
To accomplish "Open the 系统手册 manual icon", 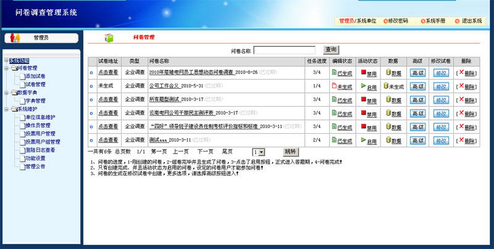I will pyautogui.click(x=422, y=21).
